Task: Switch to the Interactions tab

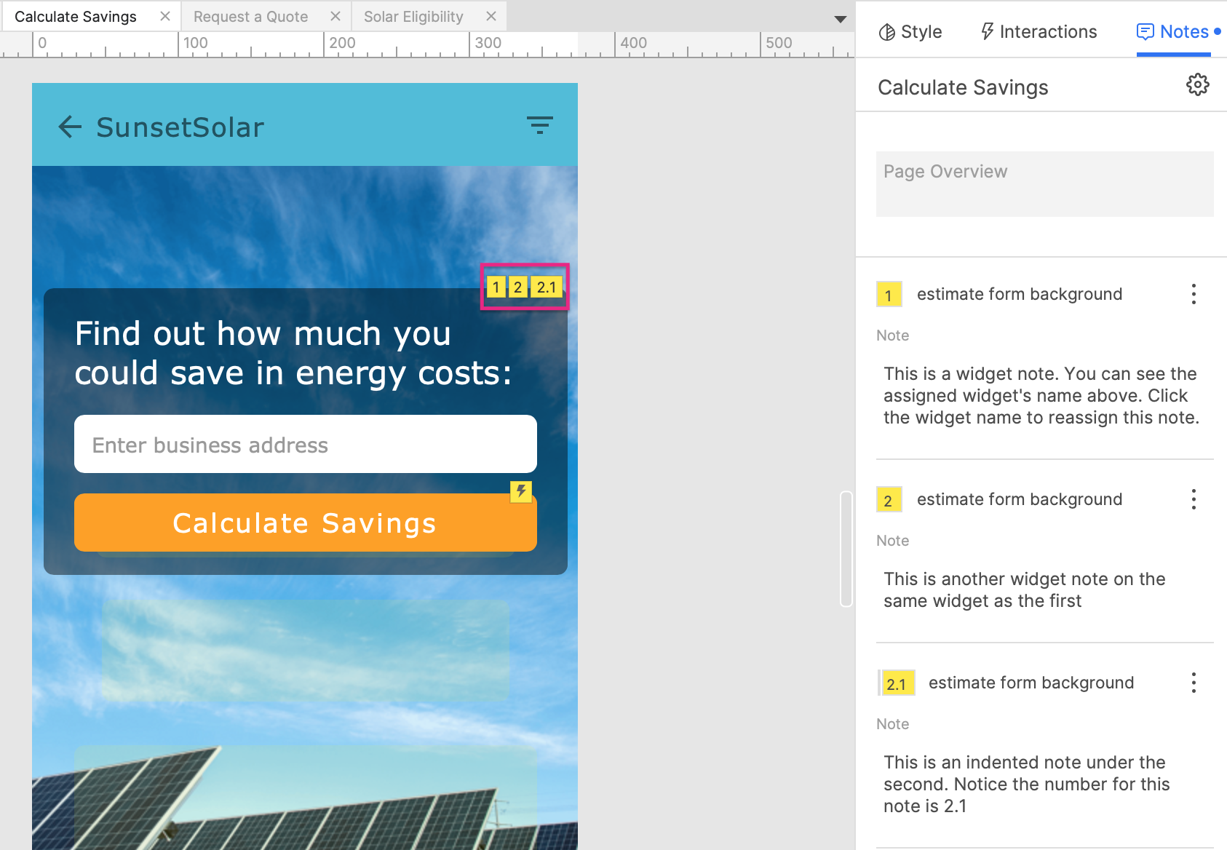Action: pyautogui.click(x=1039, y=32)
